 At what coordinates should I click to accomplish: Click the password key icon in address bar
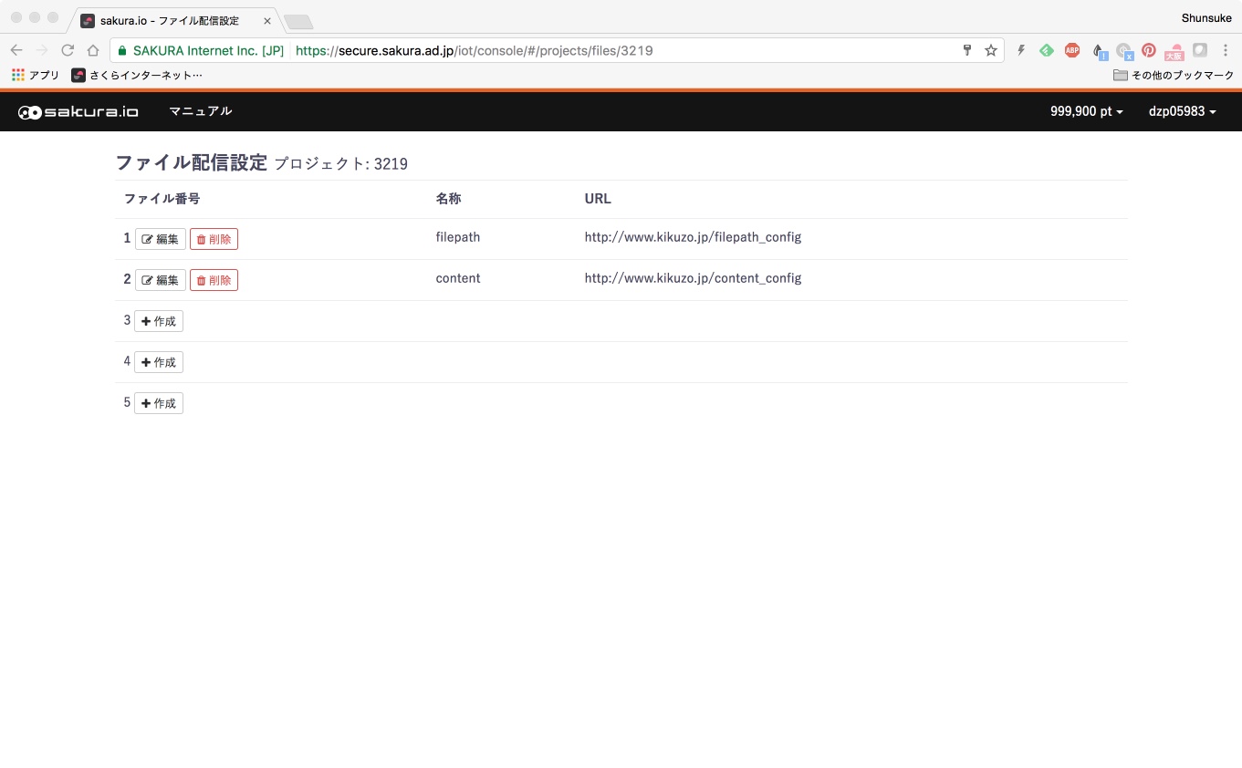click(968, 50)
